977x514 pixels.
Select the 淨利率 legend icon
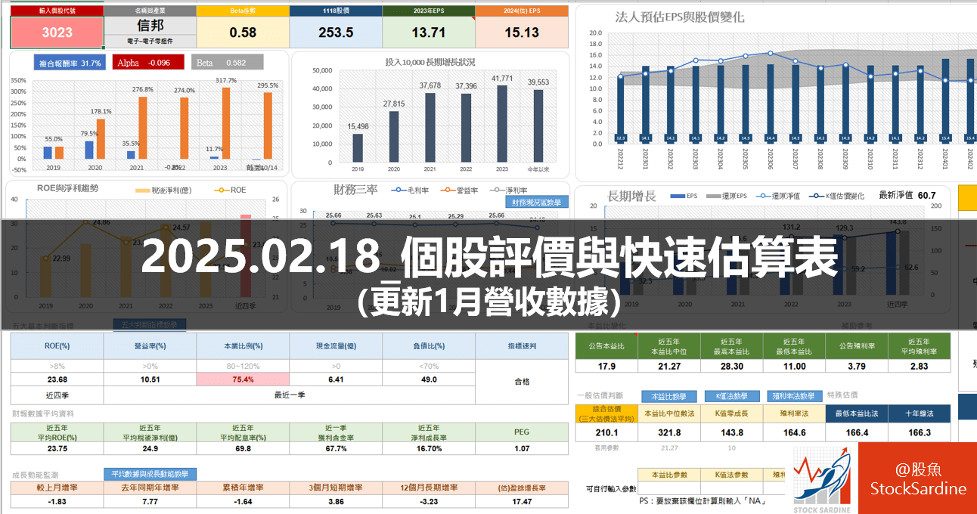pos(496,190)
